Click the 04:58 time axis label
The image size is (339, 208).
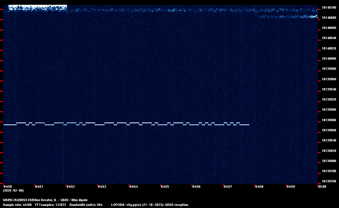259,187
